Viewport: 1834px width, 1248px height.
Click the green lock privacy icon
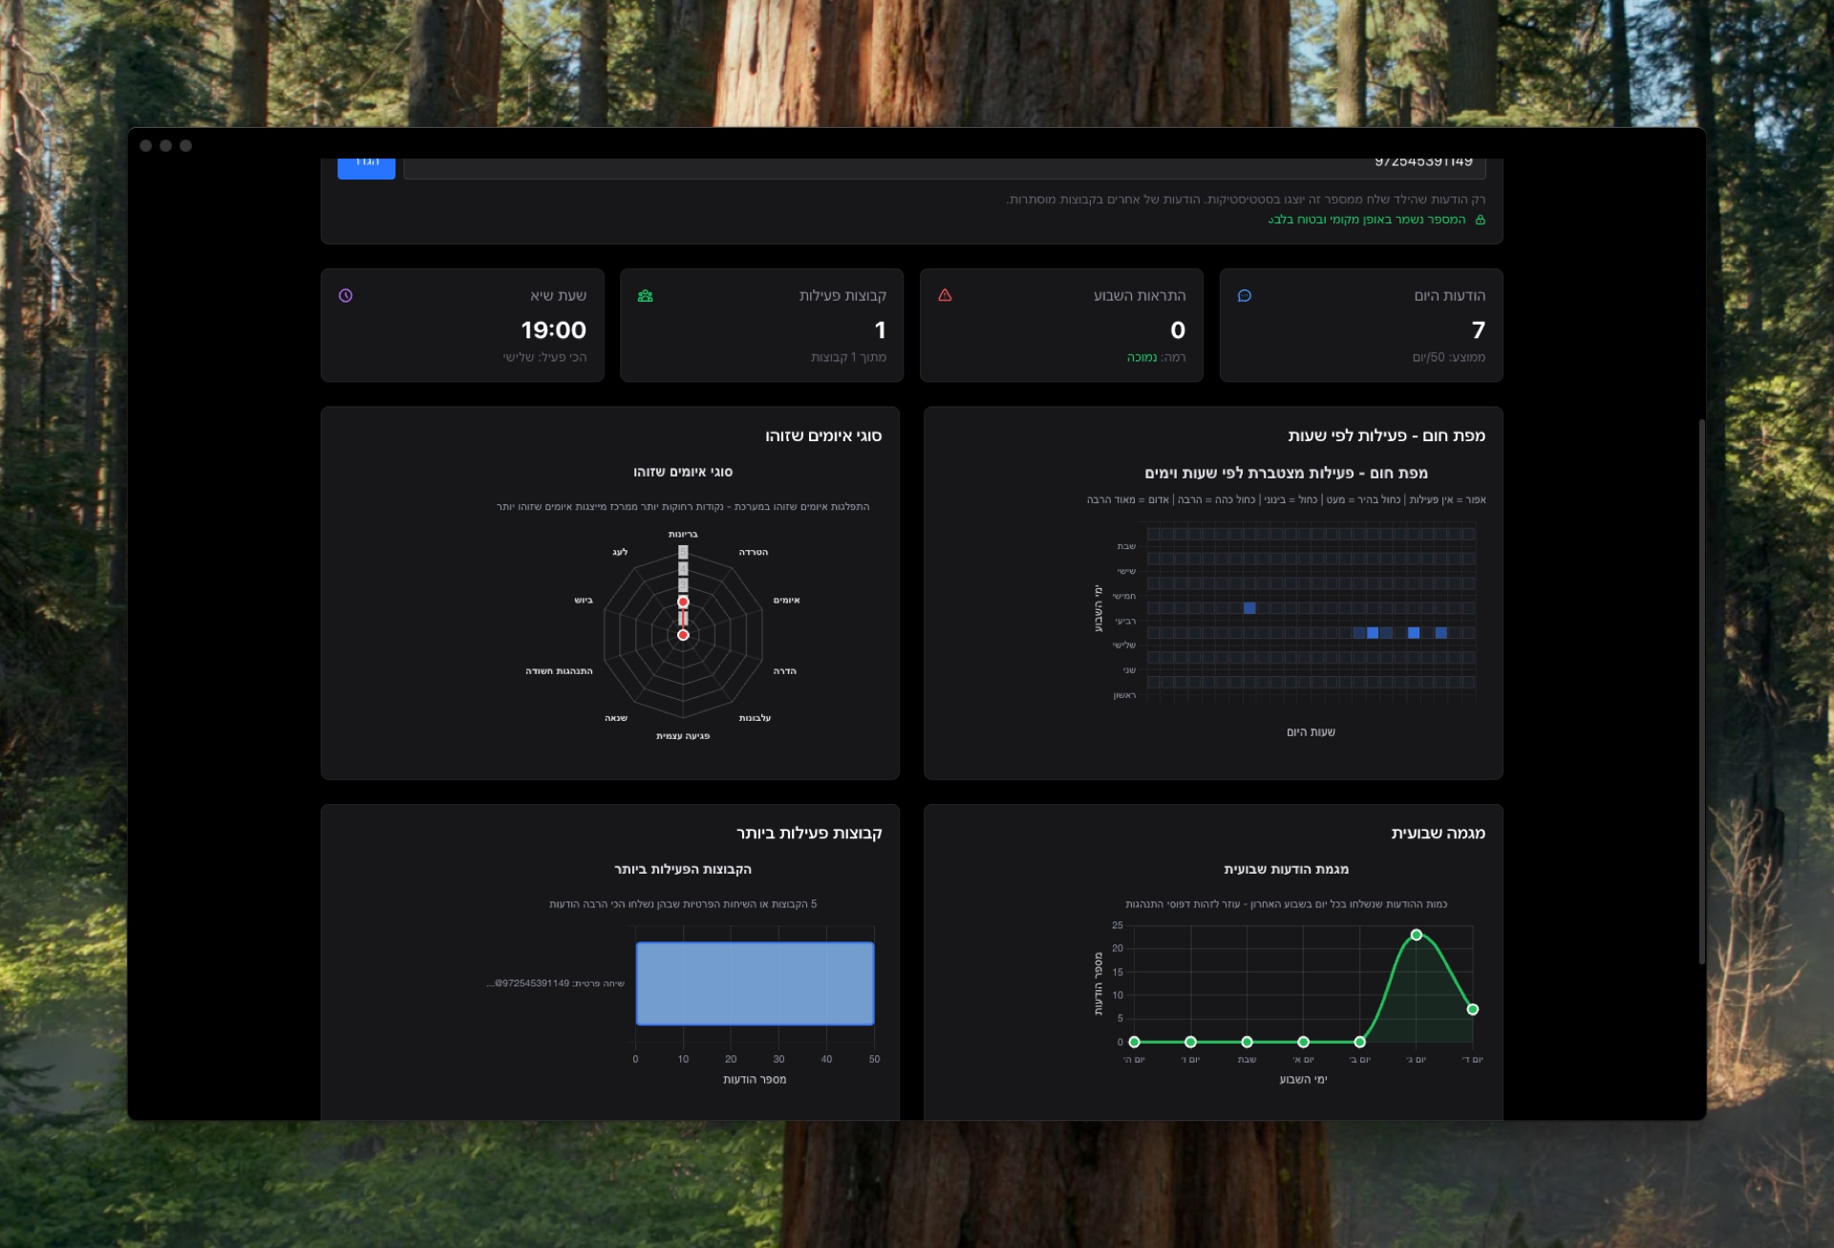point(1480,221)
